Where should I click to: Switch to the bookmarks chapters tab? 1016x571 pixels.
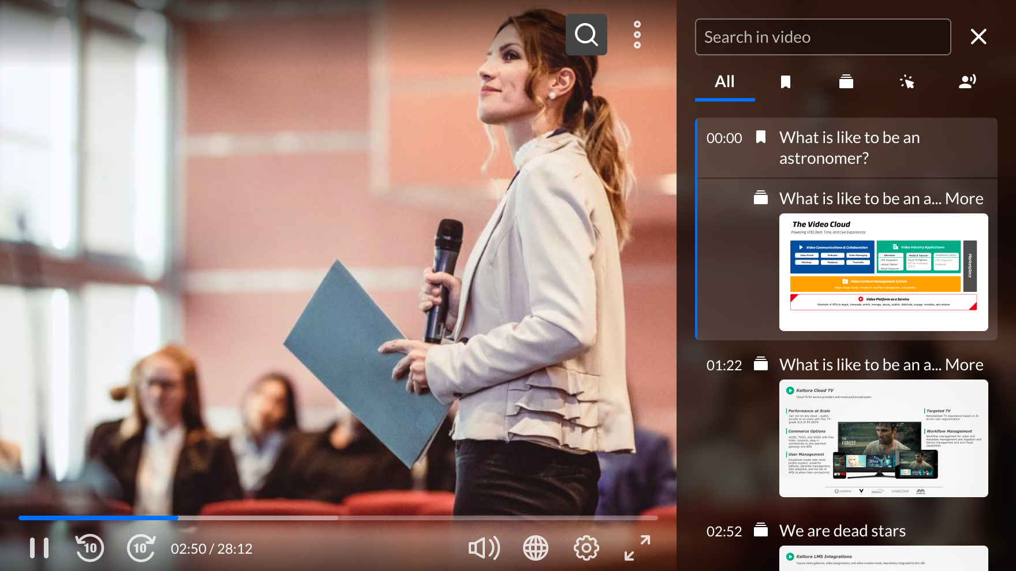[x=785, y=82]
